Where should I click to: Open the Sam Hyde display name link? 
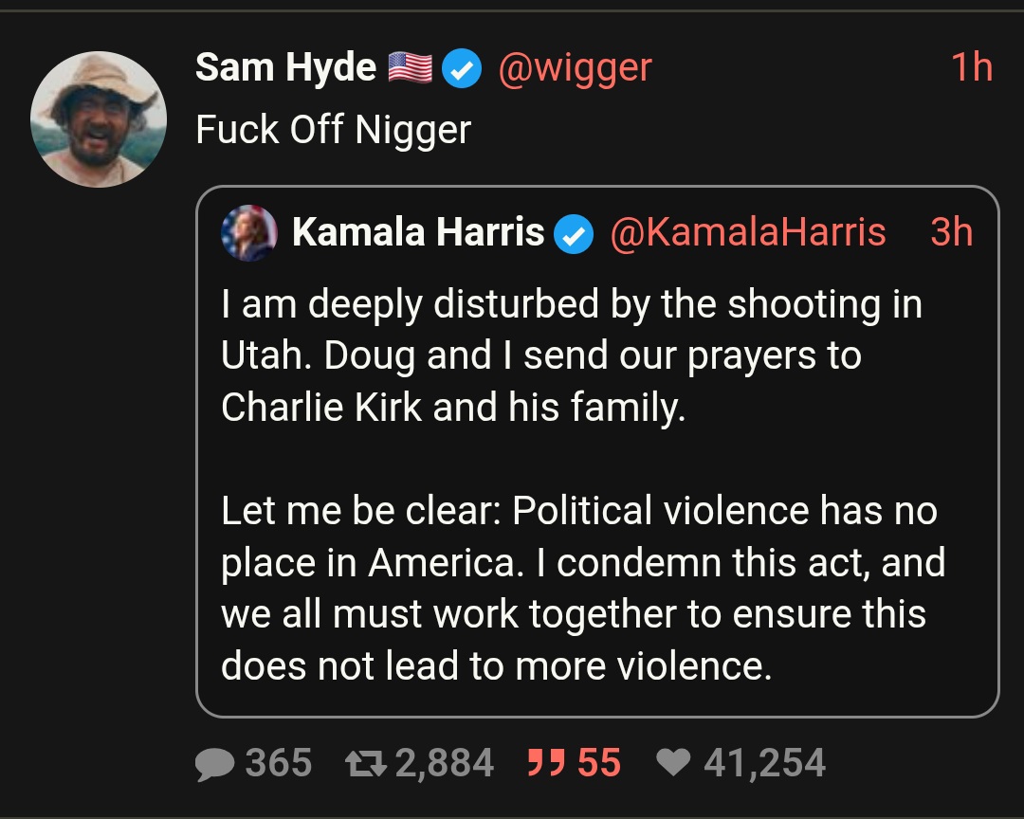coord(286,67)
